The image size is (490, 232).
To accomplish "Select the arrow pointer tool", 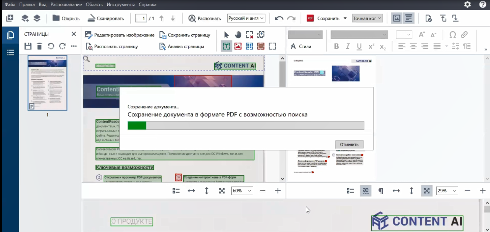I will coord(226,35).
